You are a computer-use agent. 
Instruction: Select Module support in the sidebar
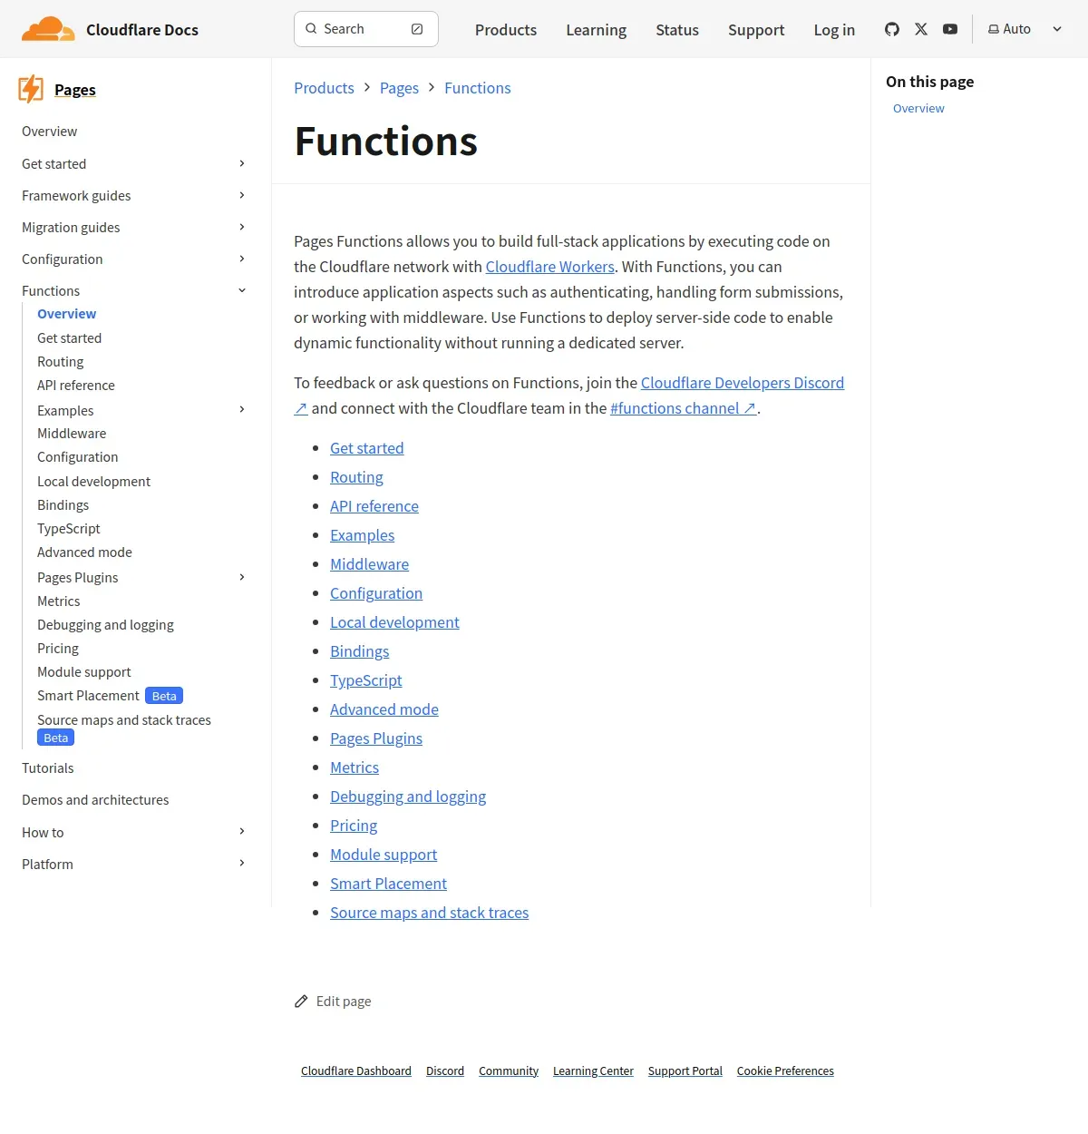(83, 672)
